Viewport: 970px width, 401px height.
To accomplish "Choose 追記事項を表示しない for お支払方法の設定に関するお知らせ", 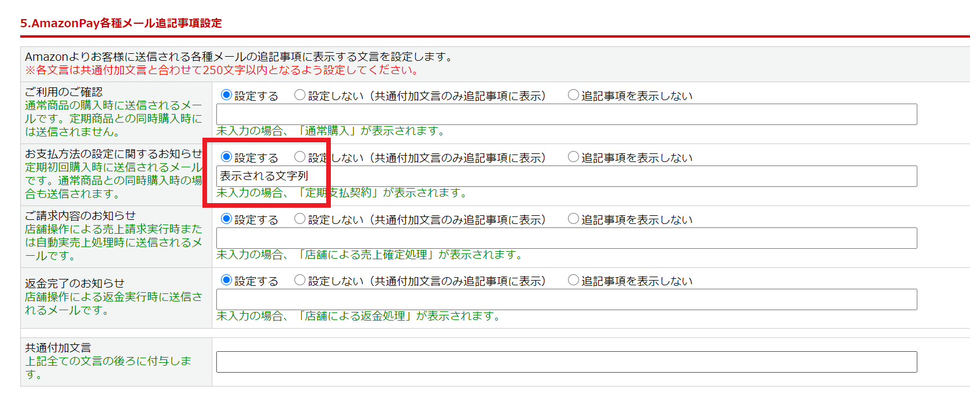I will [x=573, y=157].
